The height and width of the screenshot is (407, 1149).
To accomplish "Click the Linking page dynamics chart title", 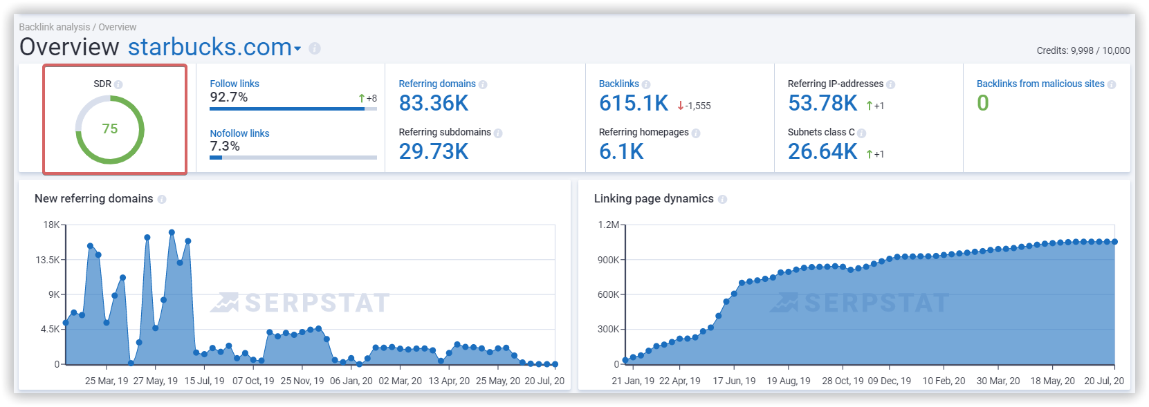I will tap(654, 198).
